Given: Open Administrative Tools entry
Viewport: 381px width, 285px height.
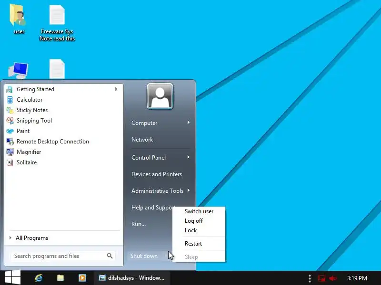Looking at the screenshot, I should (x=157, y=191).
